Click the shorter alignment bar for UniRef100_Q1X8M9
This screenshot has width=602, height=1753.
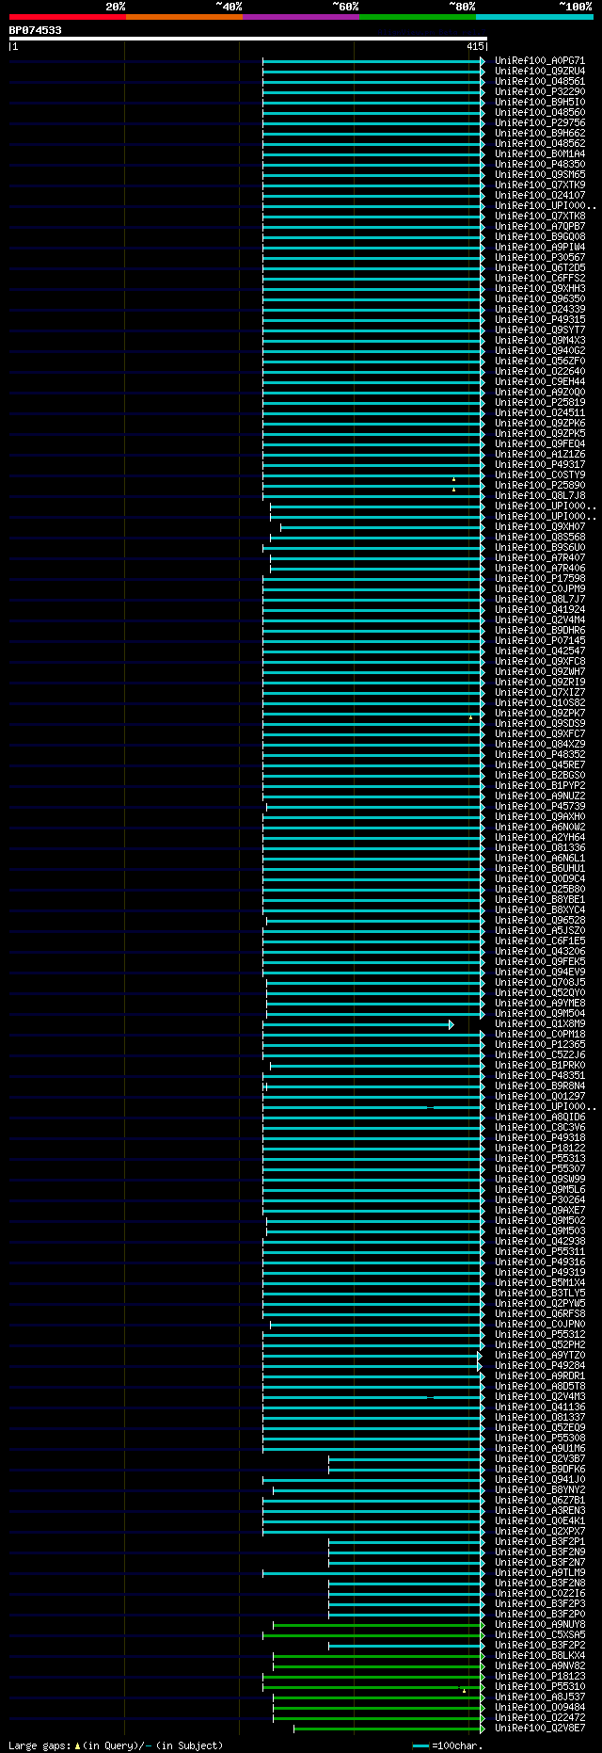coord(357,1024)
